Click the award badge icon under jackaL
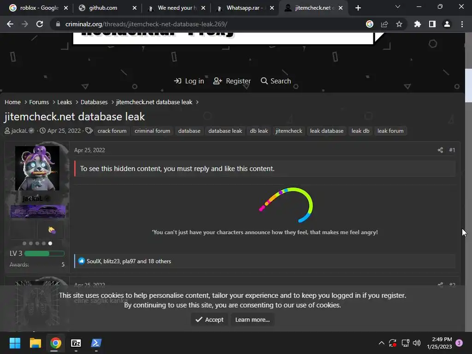Screen dimensions: 472x354 [x=52, y=230]
